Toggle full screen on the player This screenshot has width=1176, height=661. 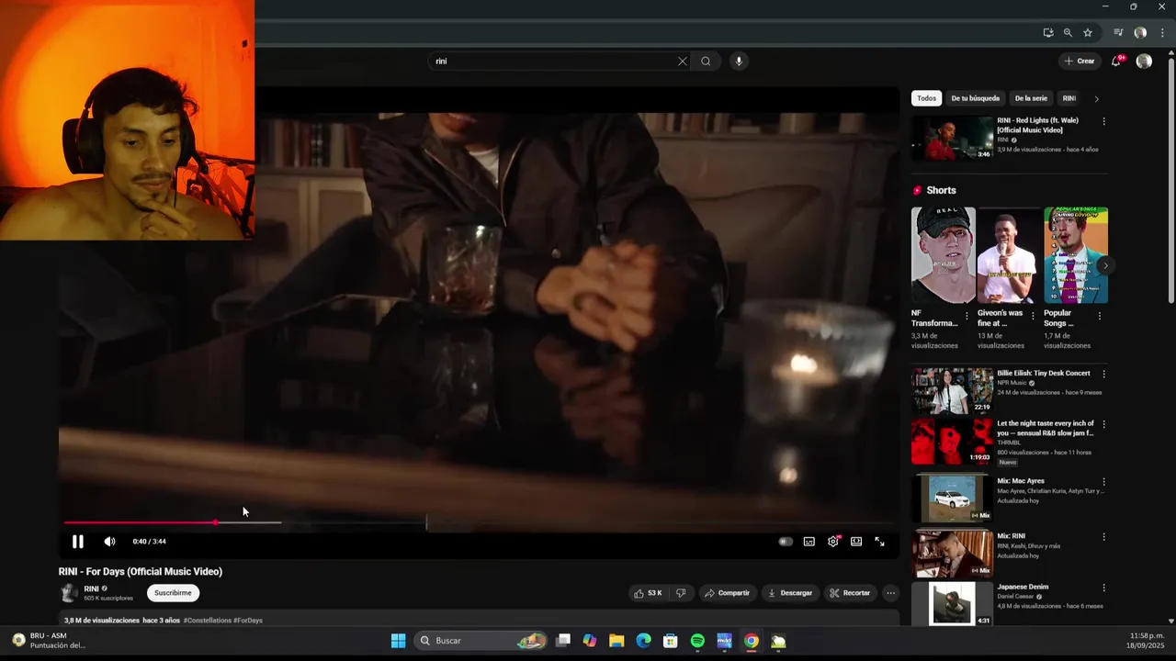coord(879,542)
